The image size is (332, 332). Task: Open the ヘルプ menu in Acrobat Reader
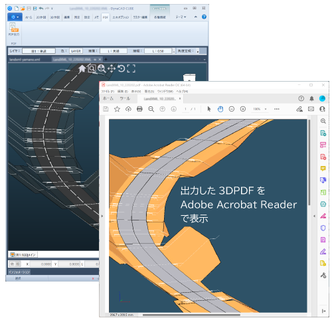(x=182, y=92)
